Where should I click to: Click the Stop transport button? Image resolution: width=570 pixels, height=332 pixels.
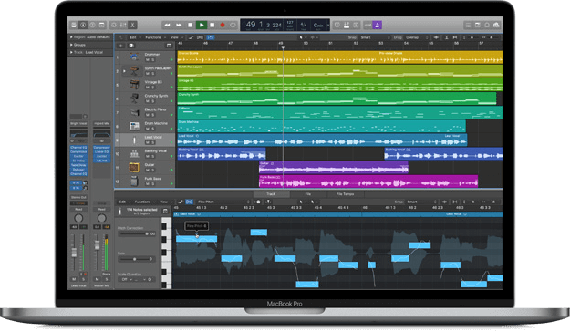tap(190, 26)
